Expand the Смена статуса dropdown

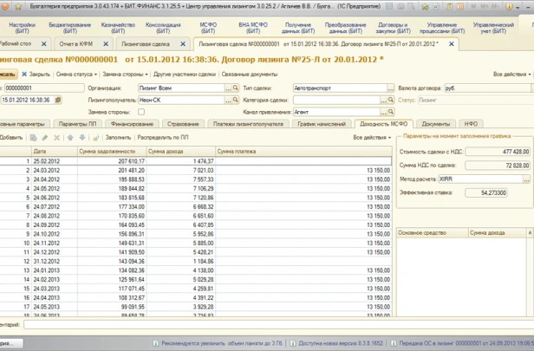pyautogui.click(x=76, y=75)
